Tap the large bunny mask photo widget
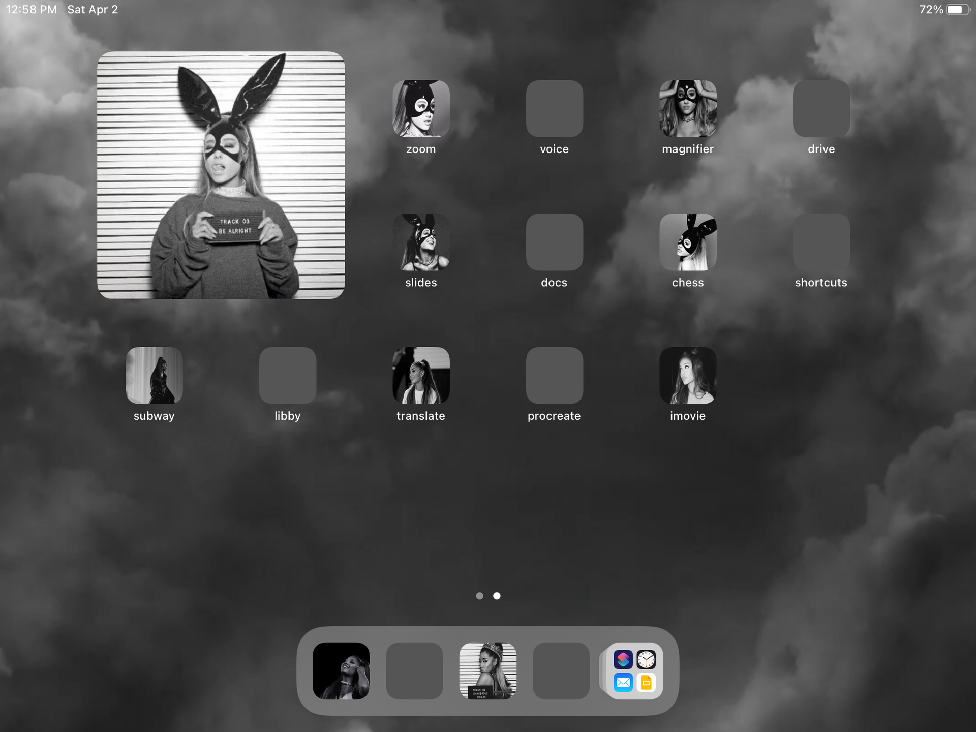Image resolution: width=976 pixels, height=732 pixels. coord(221,175)
